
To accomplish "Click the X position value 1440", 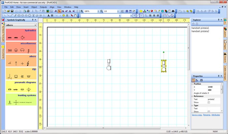I will tap(210, 87).
